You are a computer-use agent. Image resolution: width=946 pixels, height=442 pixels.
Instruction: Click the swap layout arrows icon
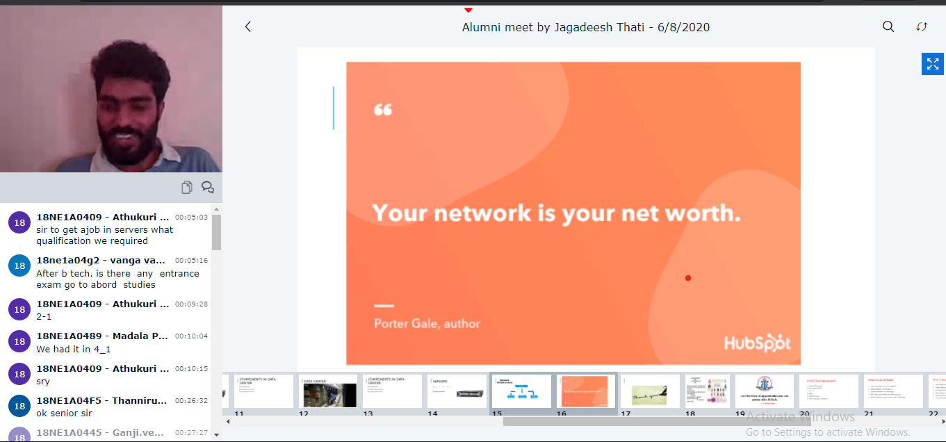tap(922, 27)
